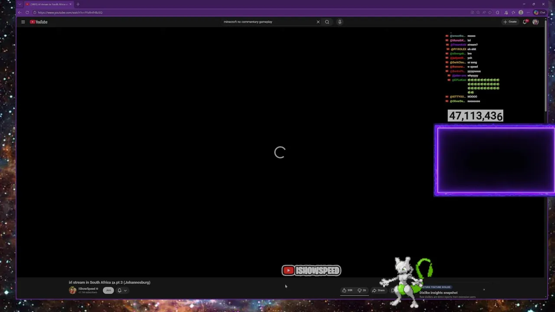Viewport: 555px width, 312px height.
Task: Click the loading video player area
Action: (280, 153)
